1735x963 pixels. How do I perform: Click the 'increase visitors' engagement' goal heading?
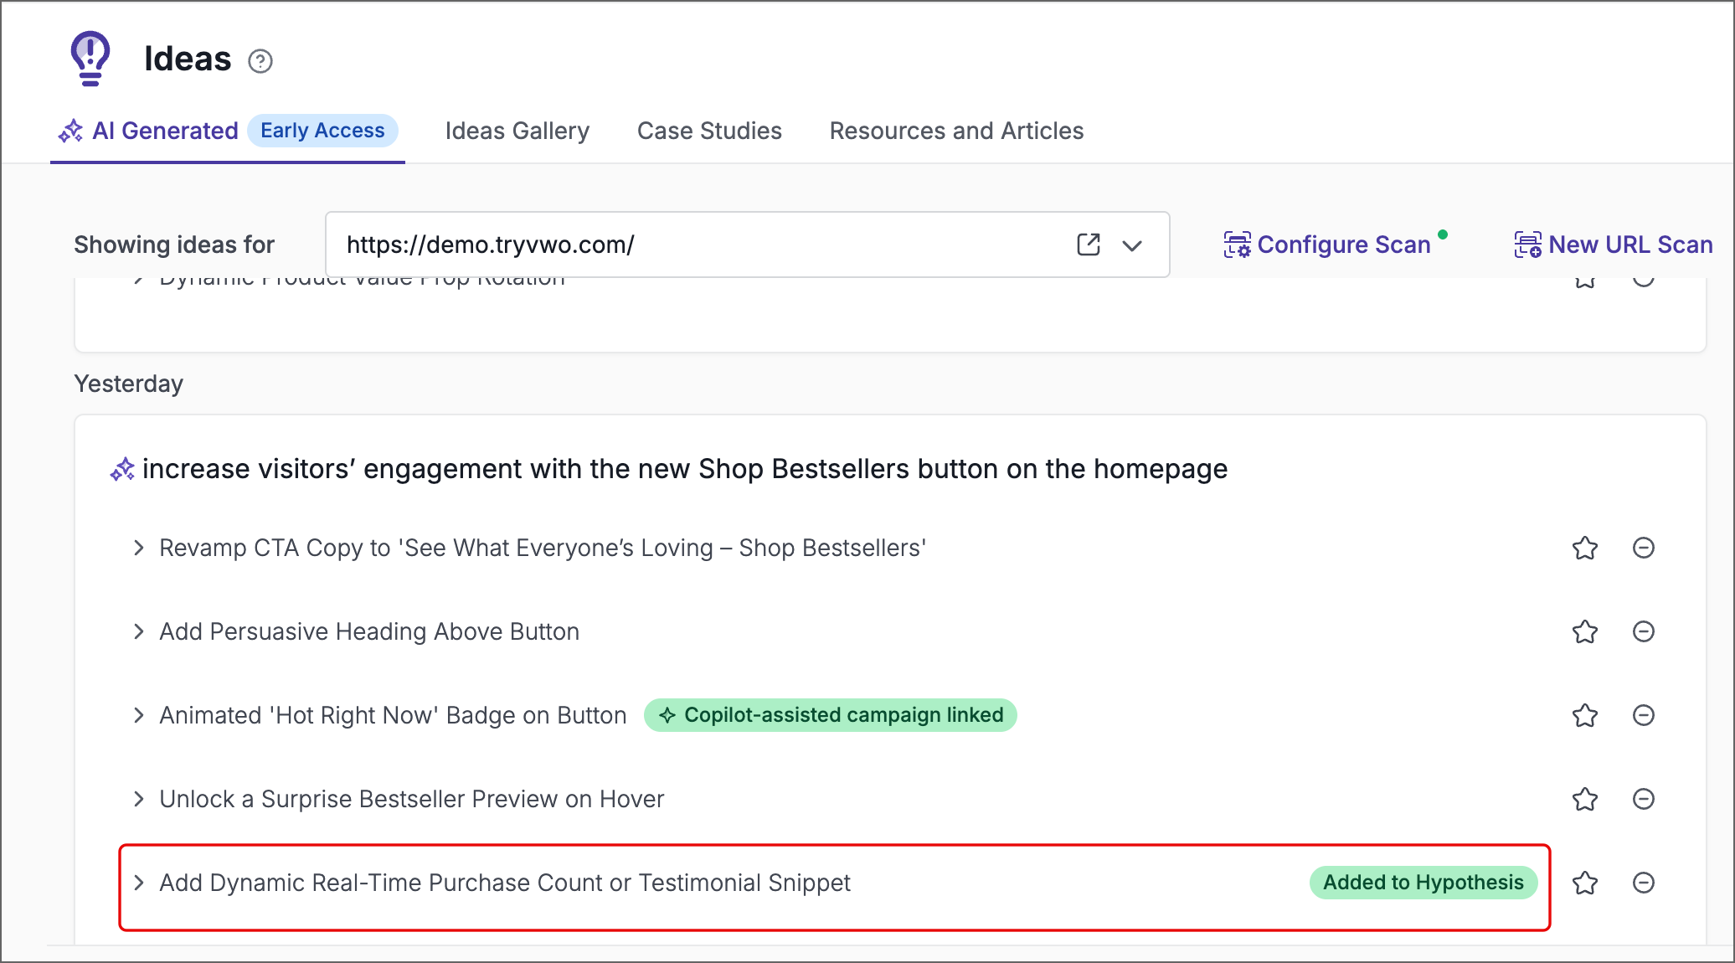click(685, 469)
